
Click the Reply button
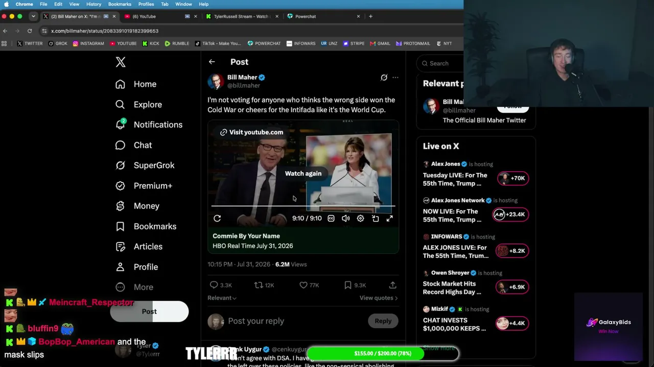[x=383, y=321]
